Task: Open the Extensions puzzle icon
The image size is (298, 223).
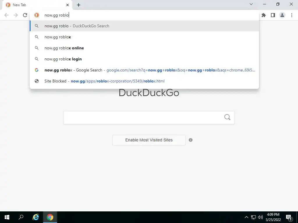Action: tap(264, 15)
